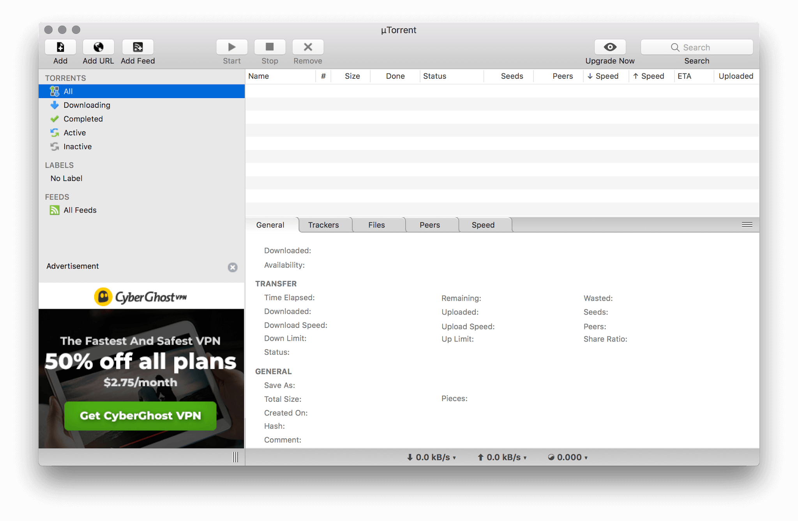
Task: Click the Upgrade Now eye icon
Action: tap(610, 47)
